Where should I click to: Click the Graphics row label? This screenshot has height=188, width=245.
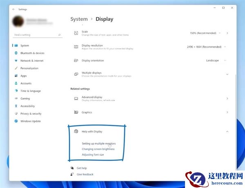pos(87,112)
